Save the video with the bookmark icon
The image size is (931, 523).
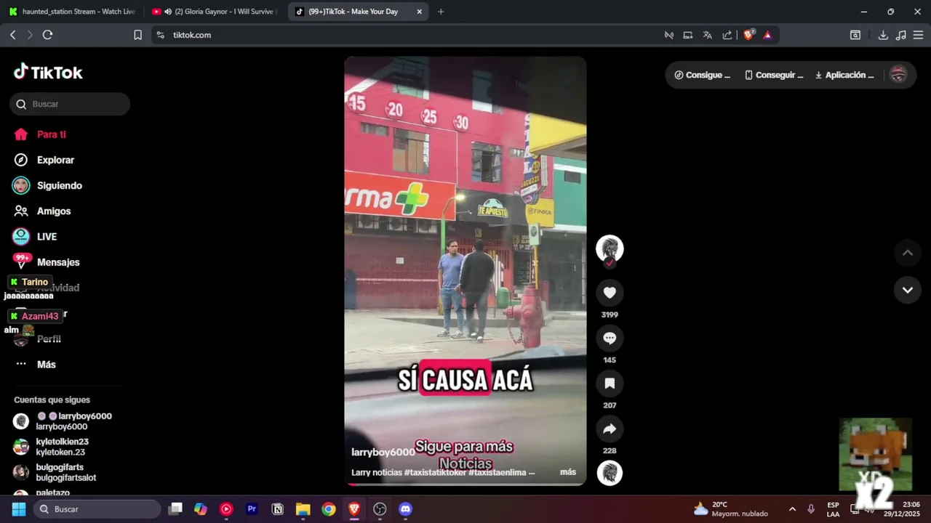click(x=610, y=384)
